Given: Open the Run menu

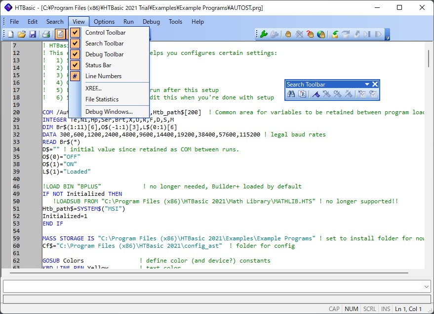Looking at the screenshot, I should (128, 22).
